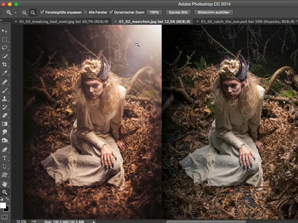The width and height of the screenshot is (298, 223).
Task: Click the 100% zoom button
Action: 154,12
